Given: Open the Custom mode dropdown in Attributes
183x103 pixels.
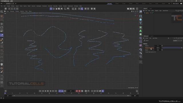Looking at the screenshot, I should point(177,41).
